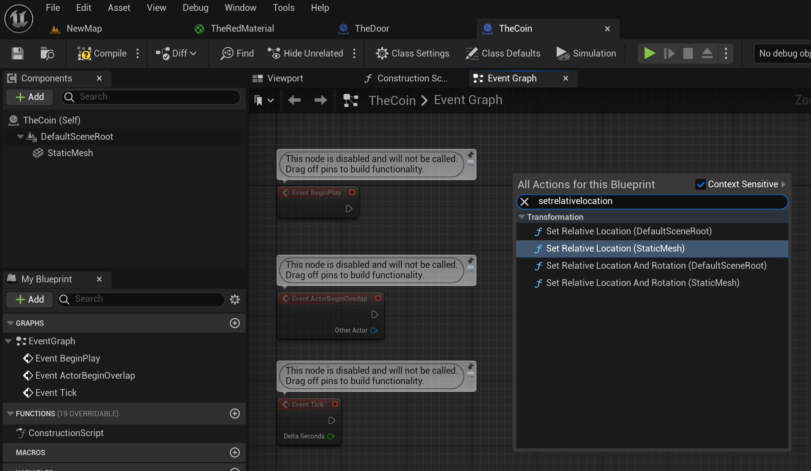Click the green Play button

click(x=650, y=53)
